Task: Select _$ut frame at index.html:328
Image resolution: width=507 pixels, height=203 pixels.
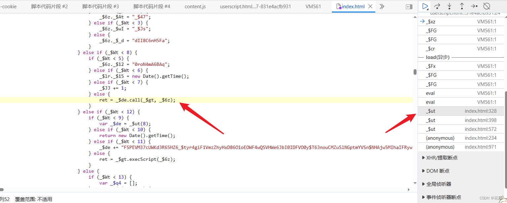Action: pyautogui.click(x=461, y=111)
